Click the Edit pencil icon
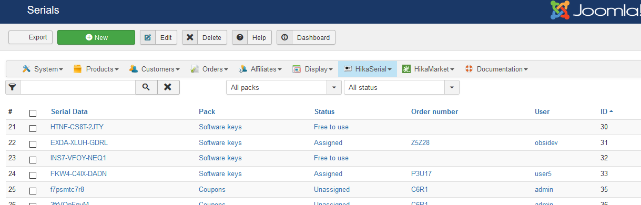This screenshot has width=641, height=205. (148, 37)
